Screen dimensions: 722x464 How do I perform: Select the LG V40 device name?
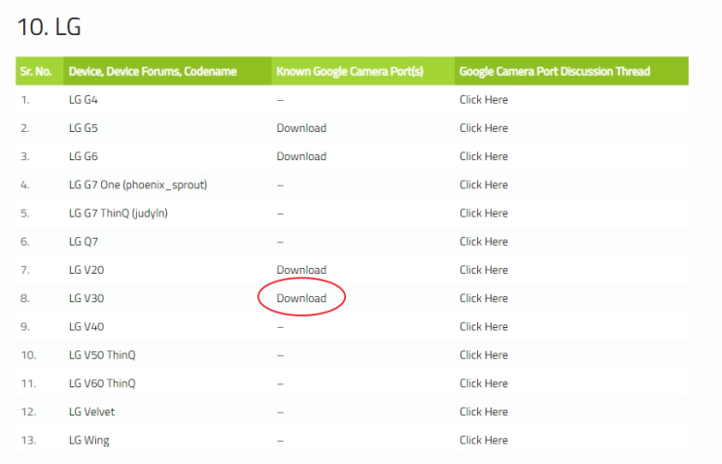[86, 326]
